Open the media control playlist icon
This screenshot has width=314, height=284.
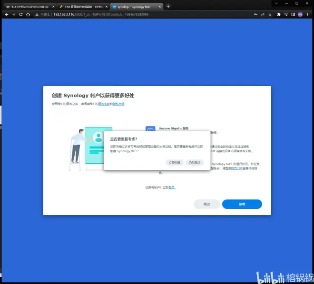(286, 14)
